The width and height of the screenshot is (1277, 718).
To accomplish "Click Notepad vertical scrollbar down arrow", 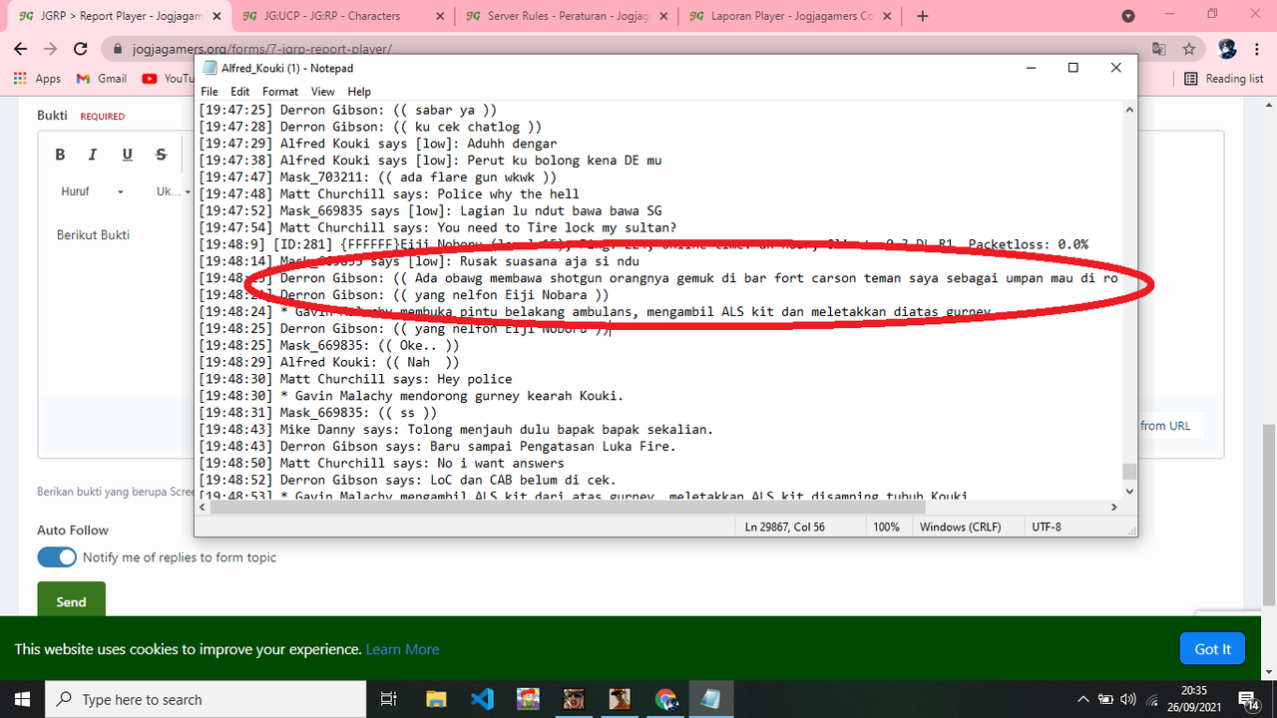I will (1129, 491).
